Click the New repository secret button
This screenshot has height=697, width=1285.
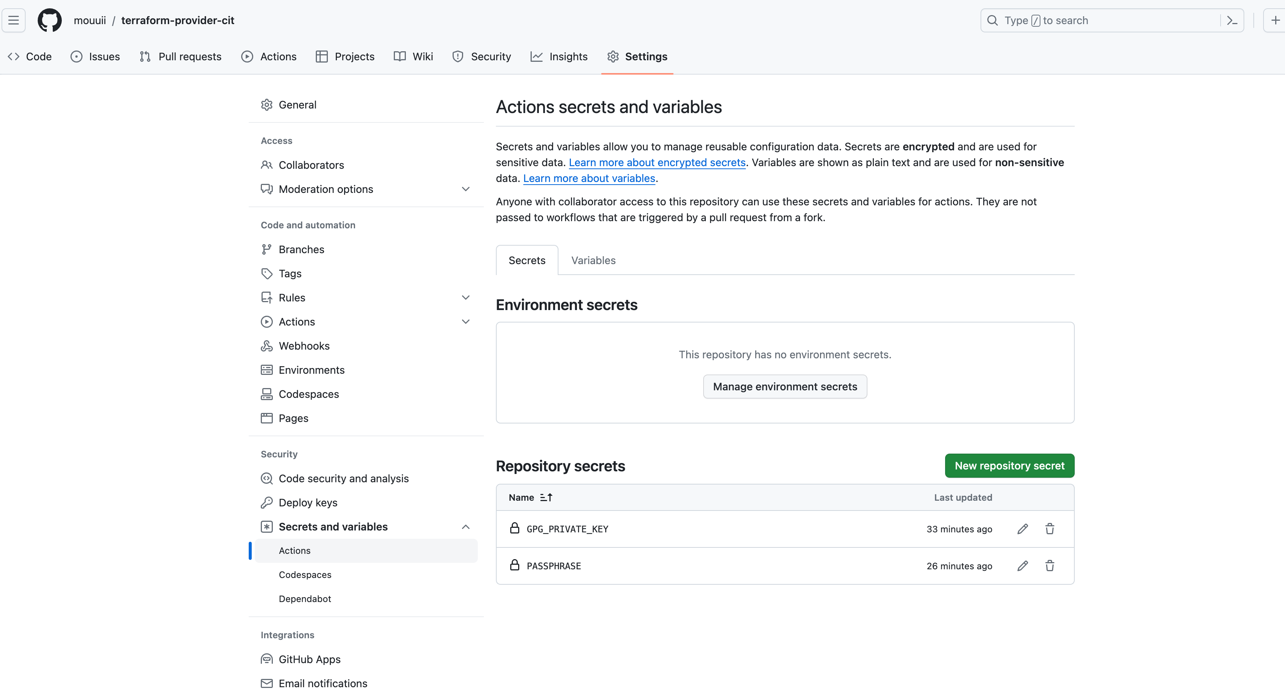1009,465
